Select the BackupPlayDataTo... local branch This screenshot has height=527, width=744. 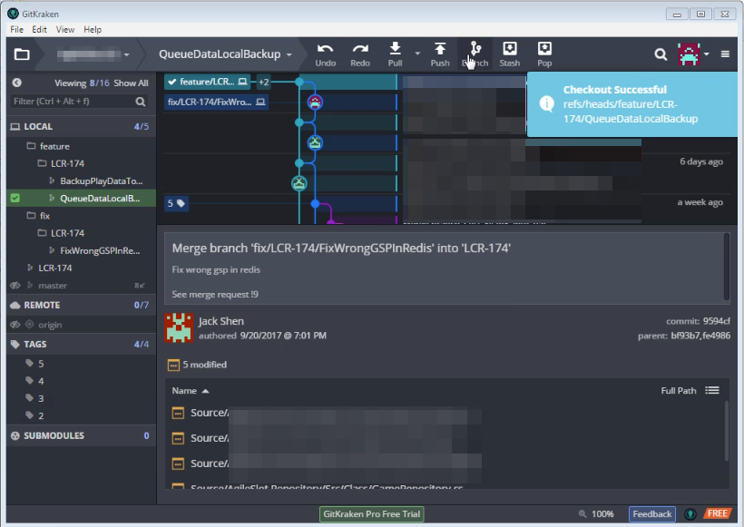pos(81,181)
